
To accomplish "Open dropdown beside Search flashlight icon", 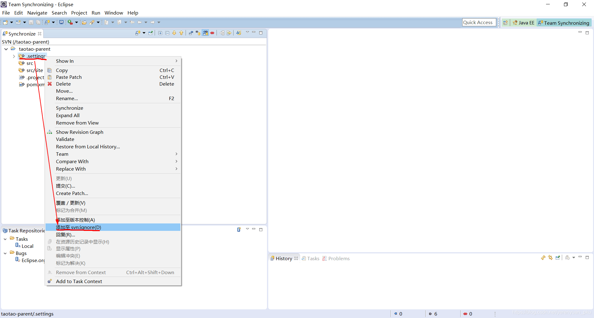I will point(98,22).
